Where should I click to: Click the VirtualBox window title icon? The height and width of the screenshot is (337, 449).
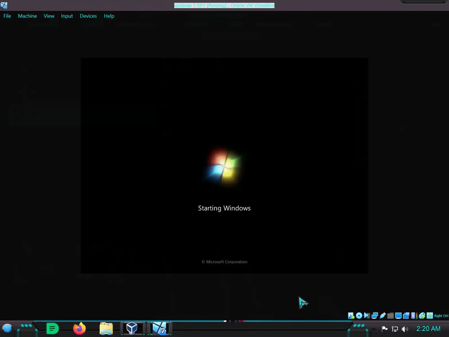point(4,5)
